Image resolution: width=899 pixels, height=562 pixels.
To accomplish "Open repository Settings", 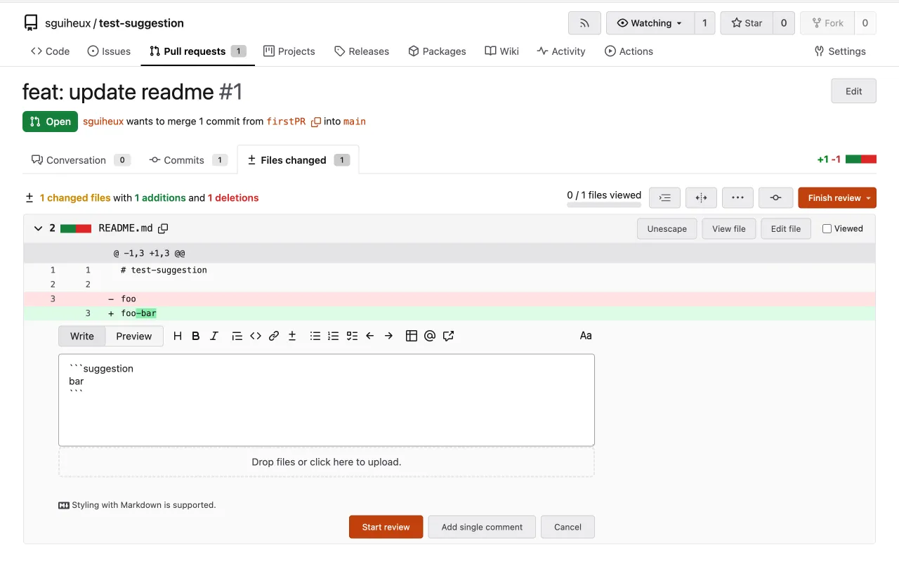I will tap(840, 51).
